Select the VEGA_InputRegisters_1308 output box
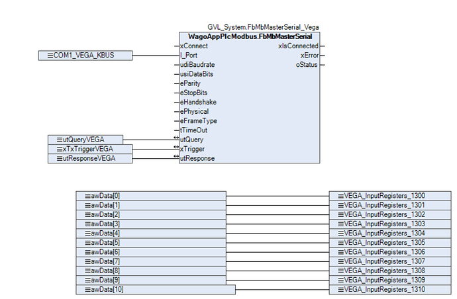This screenshot has height=299, width=457. (390, 271)
